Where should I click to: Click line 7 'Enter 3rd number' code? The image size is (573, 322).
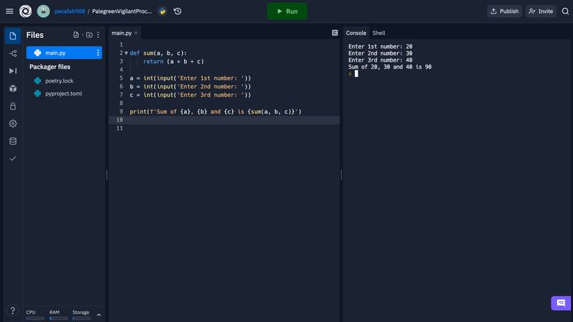tap(190, 95)
